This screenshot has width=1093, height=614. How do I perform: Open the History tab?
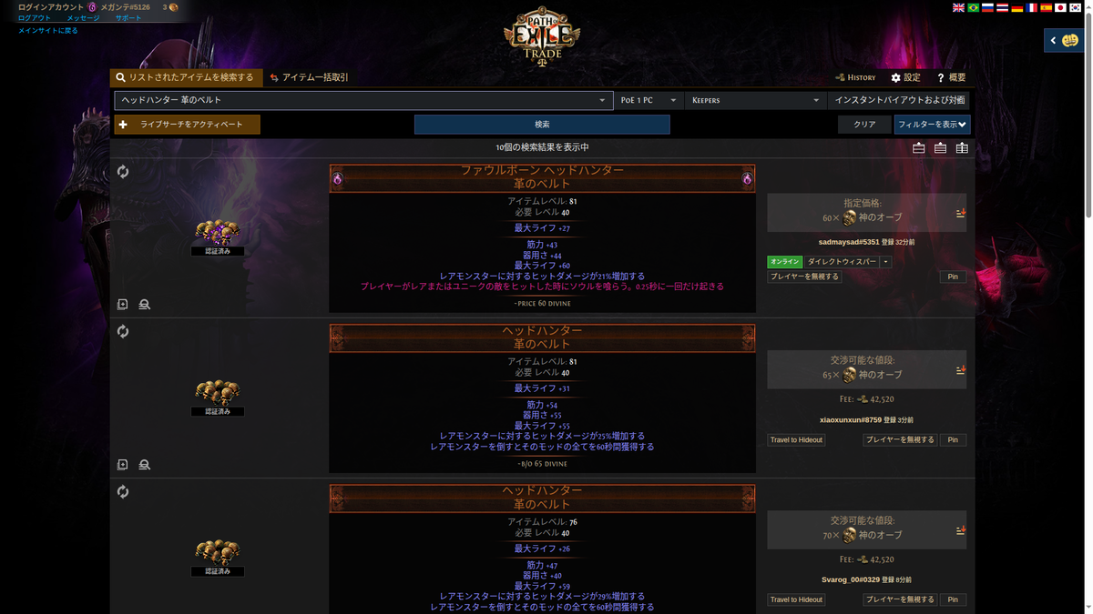(x=855, y=78)
